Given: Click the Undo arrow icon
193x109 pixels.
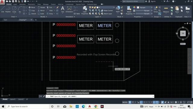Looking at the screenshot, I should coord(28,1).
